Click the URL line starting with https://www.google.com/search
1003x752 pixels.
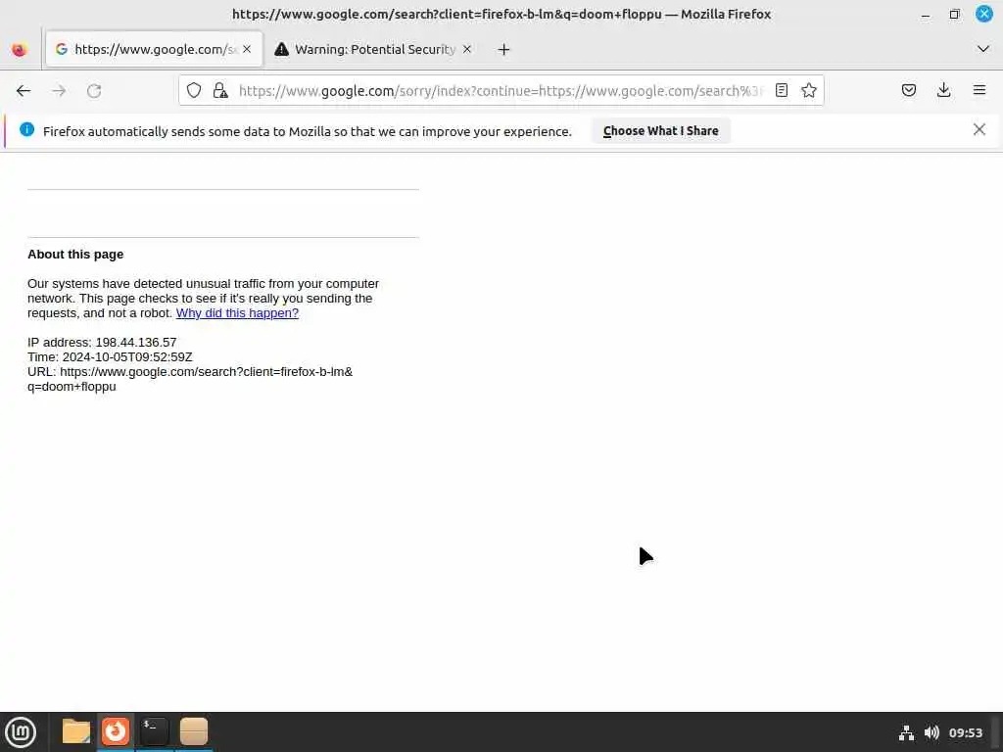pos(190,379)
